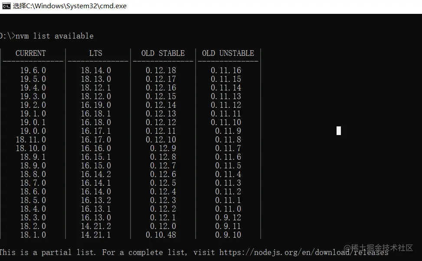Screen dimensions: 422x261
Task: Click old stable version 0.12.18
Action: 161,71
